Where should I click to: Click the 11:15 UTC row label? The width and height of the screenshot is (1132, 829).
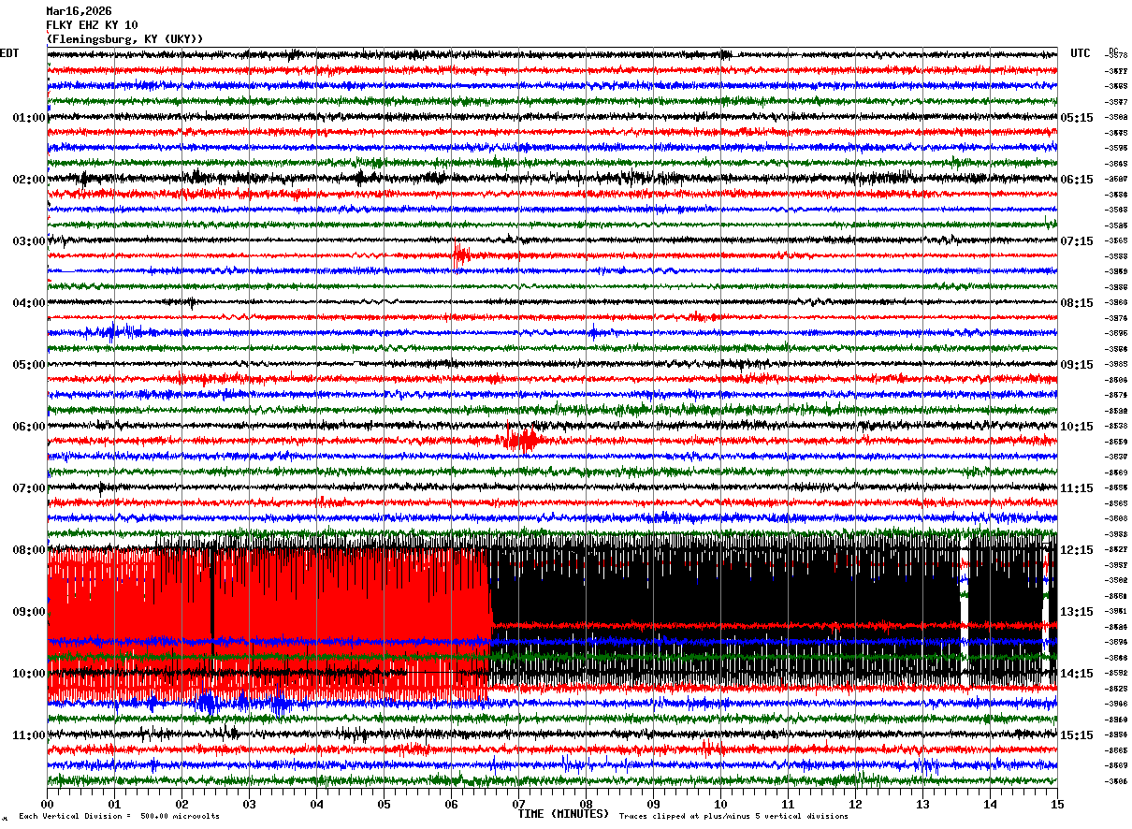coord(1077,488)
